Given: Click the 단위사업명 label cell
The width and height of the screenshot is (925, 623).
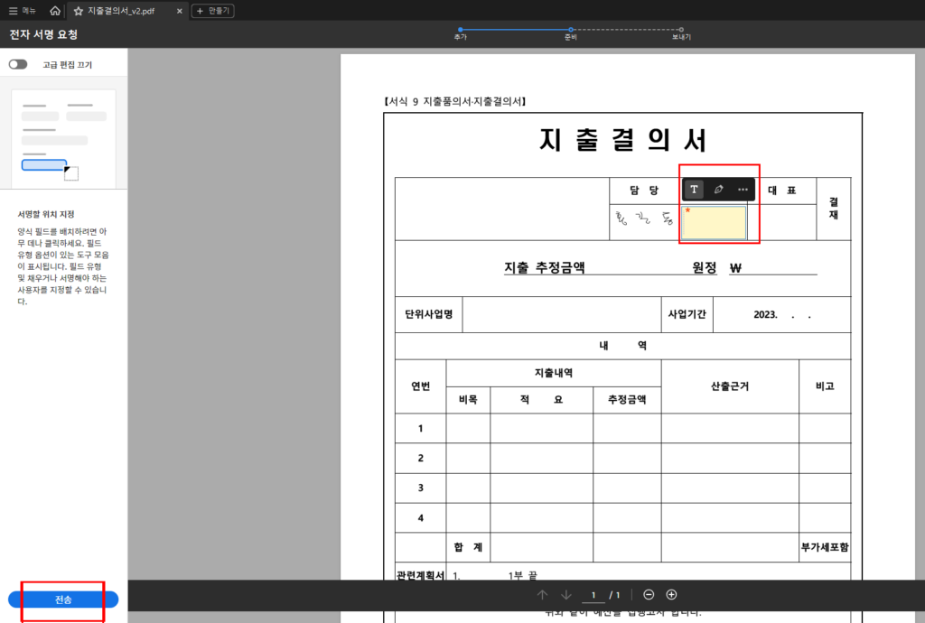Looking at the screenshot, I should 429,314.
